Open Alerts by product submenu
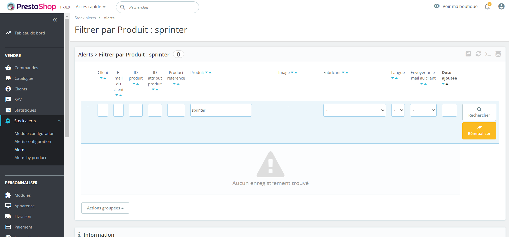The height and width of the screenshot is (237, 509). point(30,158)
